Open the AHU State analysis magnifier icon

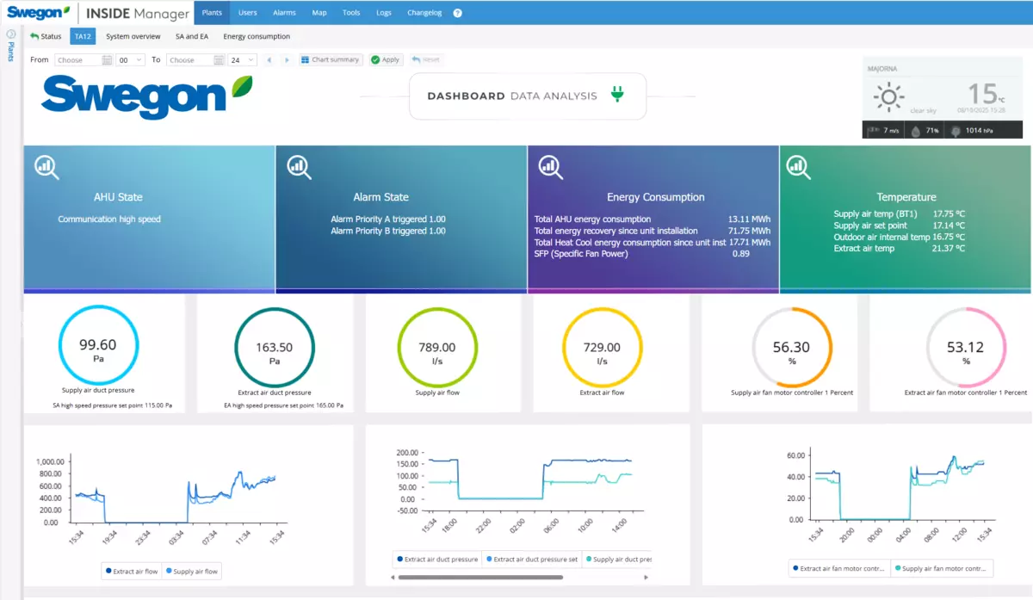[x=46, y=167]
